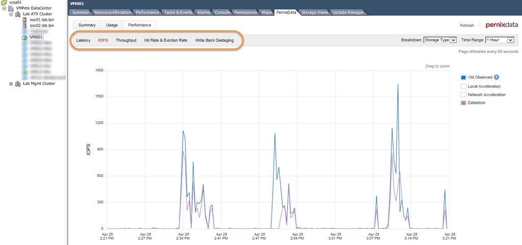The width and height of the screenshot is (522, 245).
Task: Click the Lab ATX Cluster icon
Action: (x=18, y=14)
